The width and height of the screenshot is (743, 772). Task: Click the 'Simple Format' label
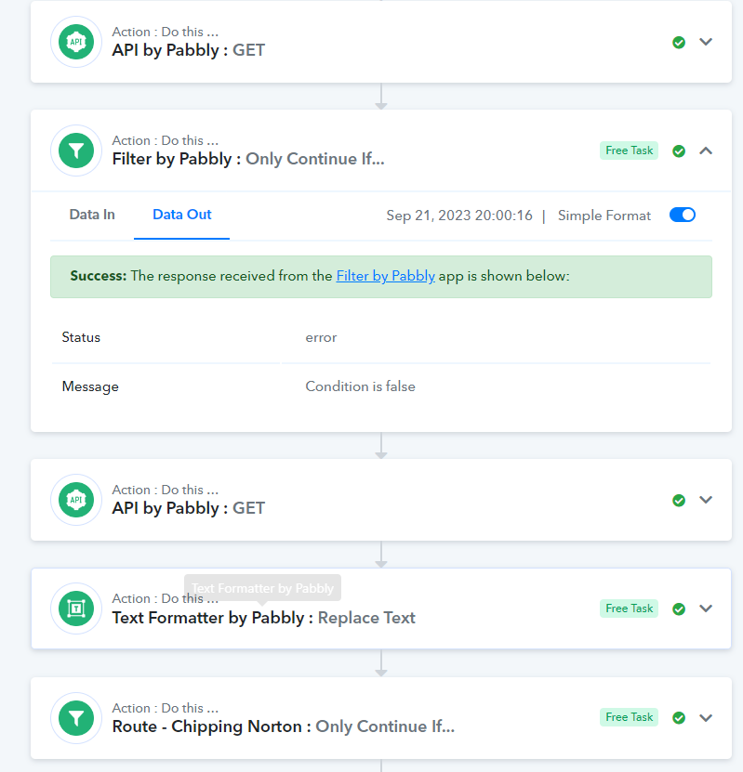click(604, 216)
